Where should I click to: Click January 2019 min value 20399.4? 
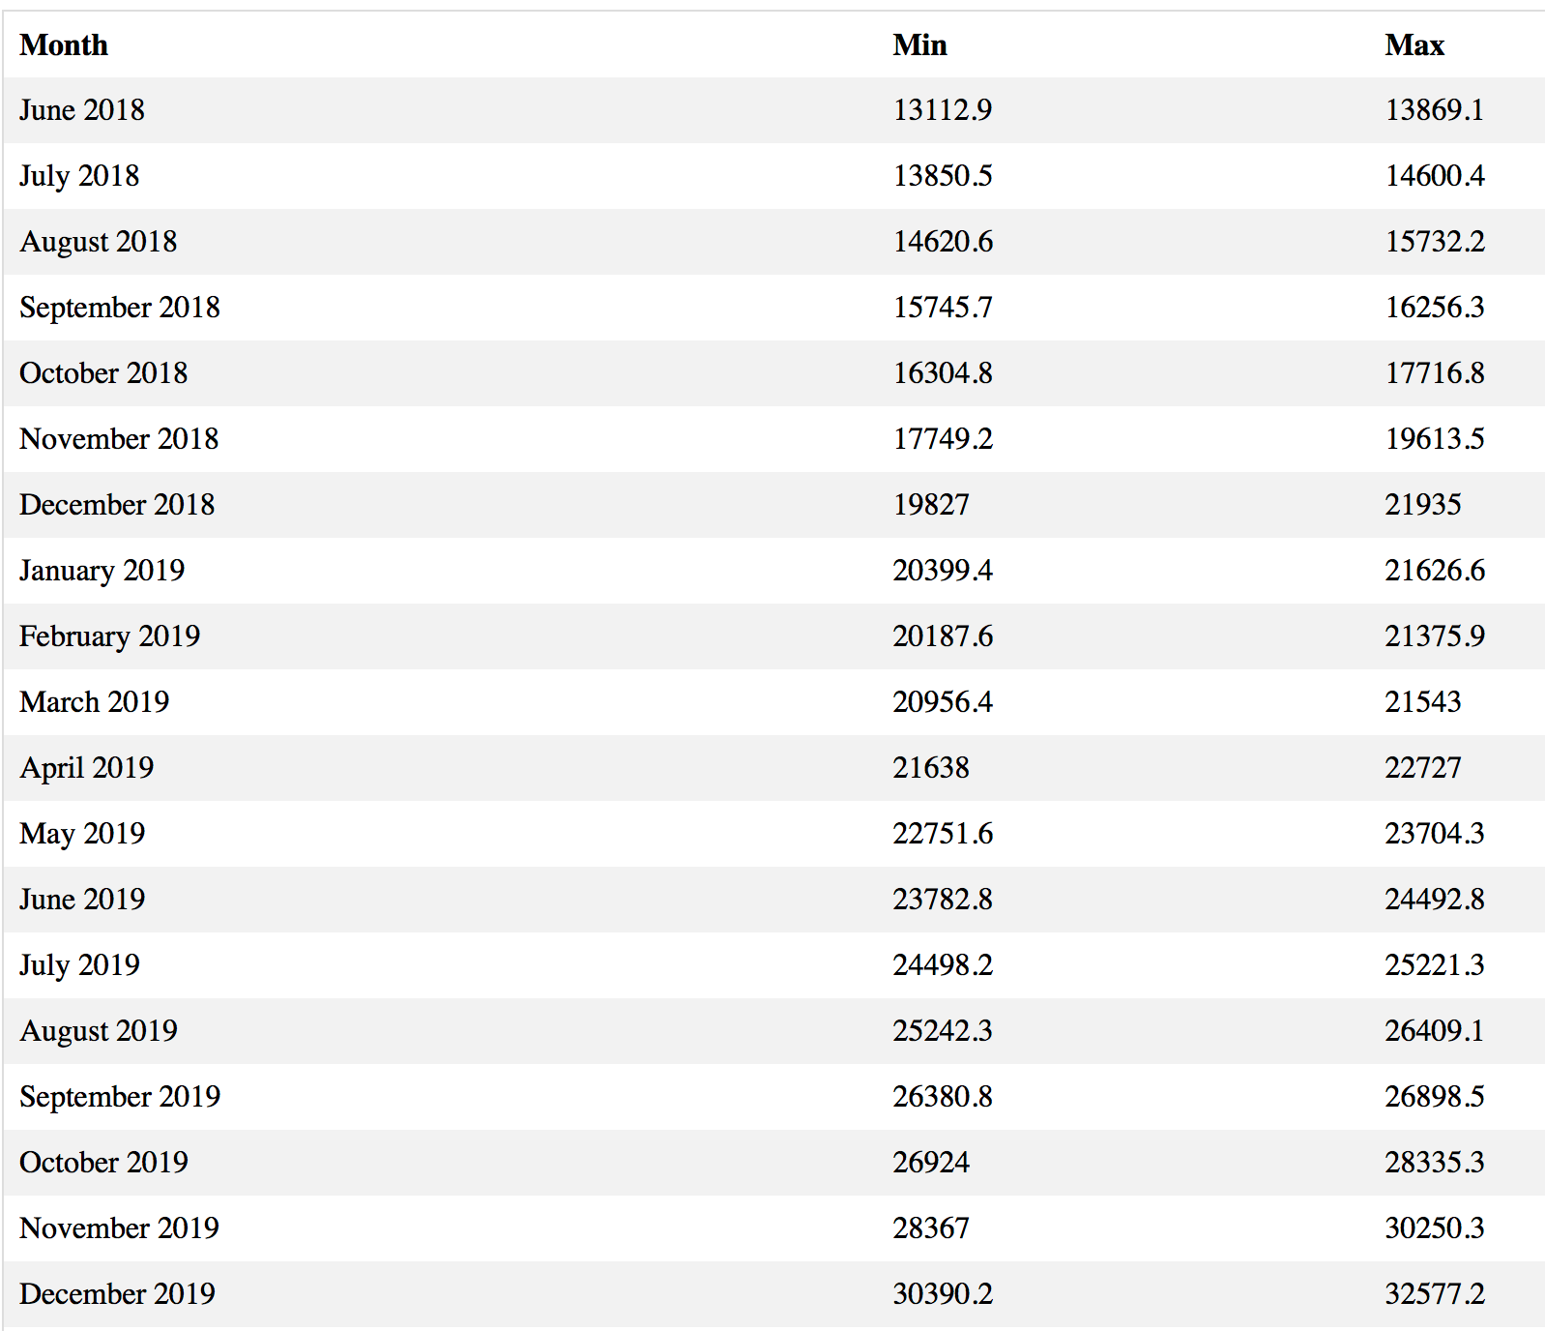(943, 571)
